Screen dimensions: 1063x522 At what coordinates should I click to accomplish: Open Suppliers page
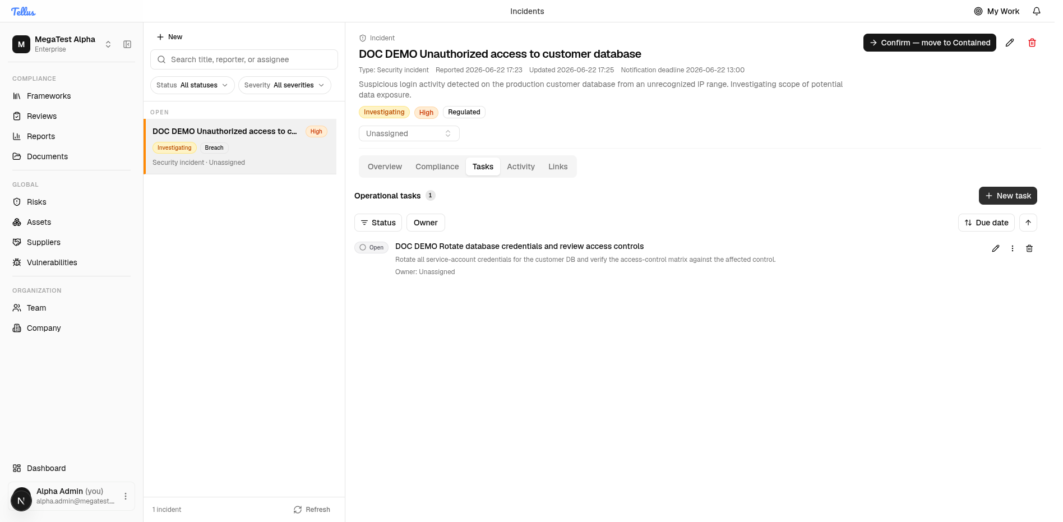[x=71, y=242]
